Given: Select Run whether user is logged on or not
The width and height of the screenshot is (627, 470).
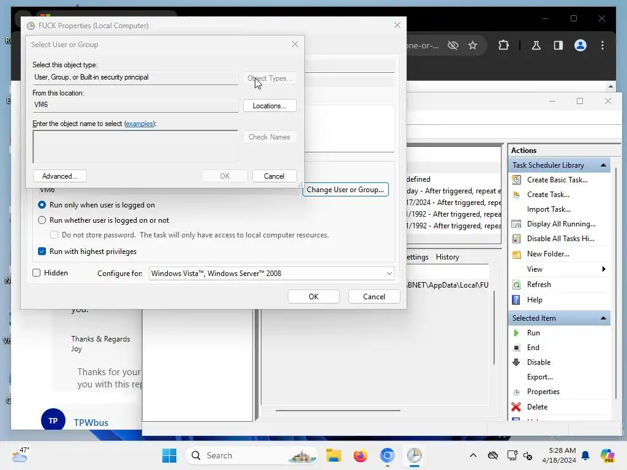Looking at the screenshot, I should tap(42, 220).
